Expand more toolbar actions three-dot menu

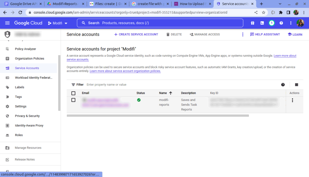tap(243, 34)
